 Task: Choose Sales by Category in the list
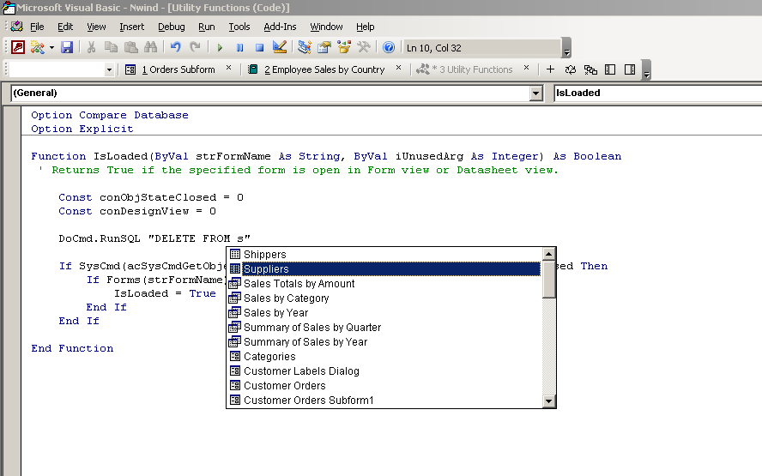(x=384, y=298)
